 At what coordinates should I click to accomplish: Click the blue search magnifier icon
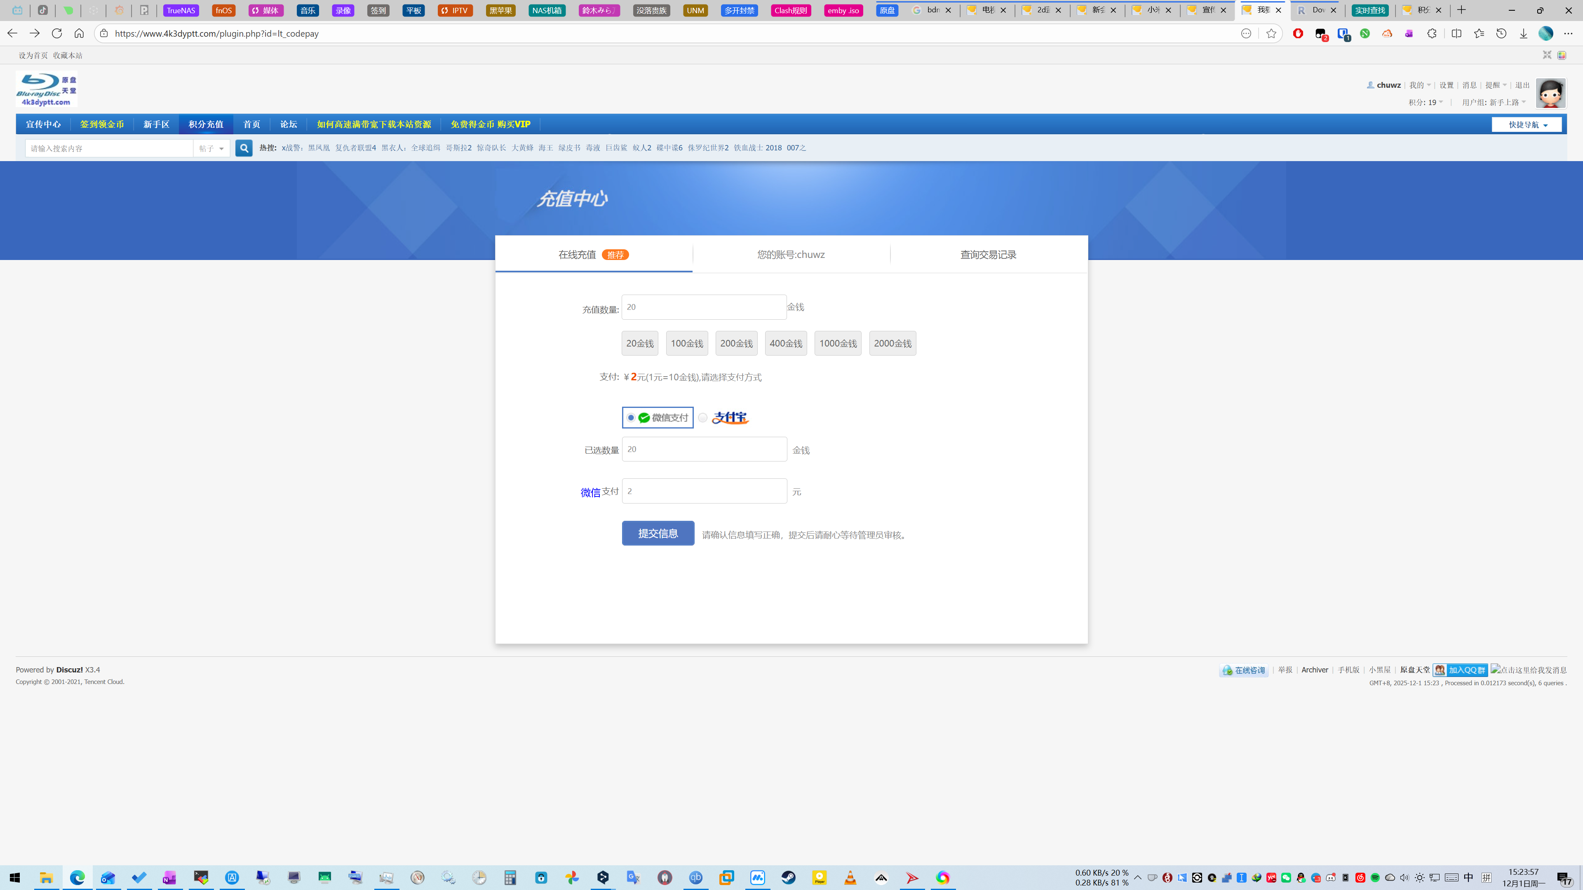pos(243,148)
